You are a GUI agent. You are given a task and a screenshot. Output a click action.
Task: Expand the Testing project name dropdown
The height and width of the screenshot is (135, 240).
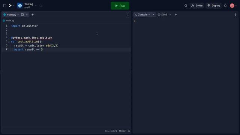(x=36, y=6)
